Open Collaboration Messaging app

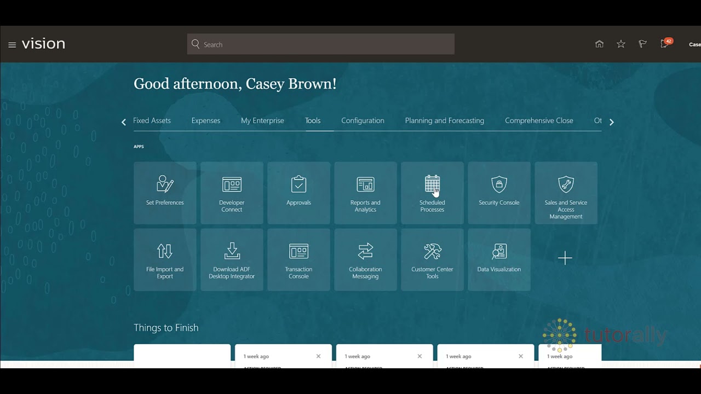point(365,259)
